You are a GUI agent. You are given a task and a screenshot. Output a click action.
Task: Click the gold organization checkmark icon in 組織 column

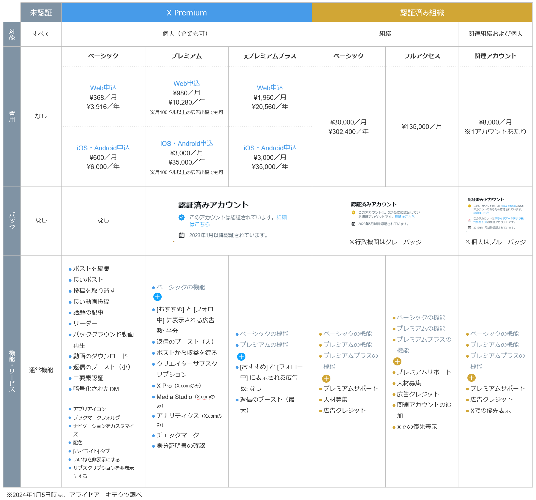[354, 212]
